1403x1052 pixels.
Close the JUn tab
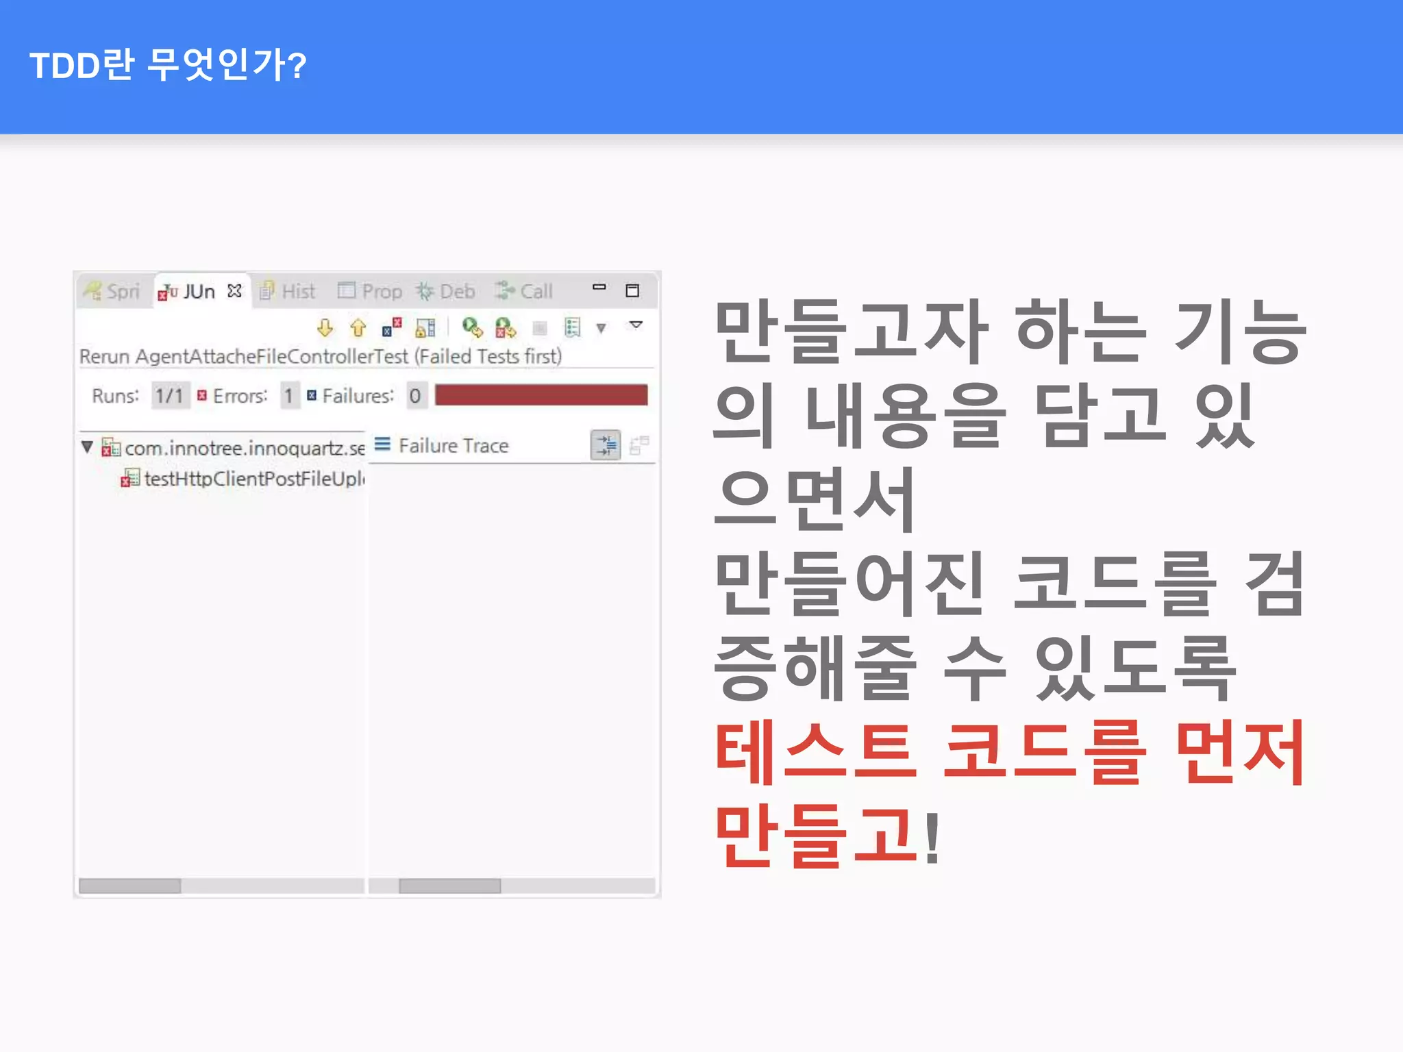click(234, 291)
